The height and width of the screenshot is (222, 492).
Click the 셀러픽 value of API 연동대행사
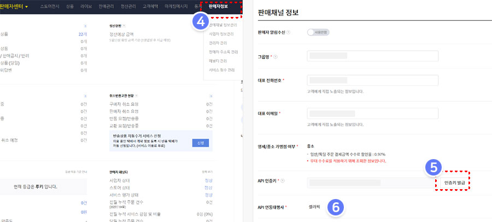point(315,207)
